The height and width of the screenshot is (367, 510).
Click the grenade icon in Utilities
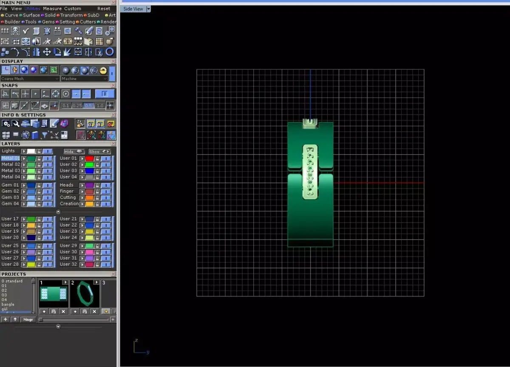point(110,41)
